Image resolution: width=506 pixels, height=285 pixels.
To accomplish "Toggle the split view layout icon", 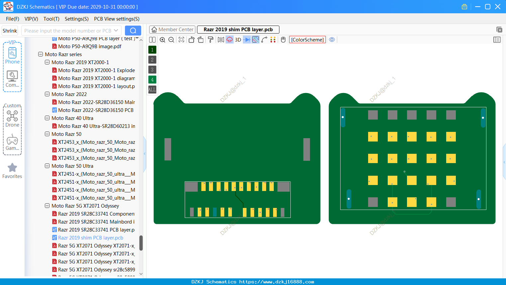I will [x=152, y=40].
